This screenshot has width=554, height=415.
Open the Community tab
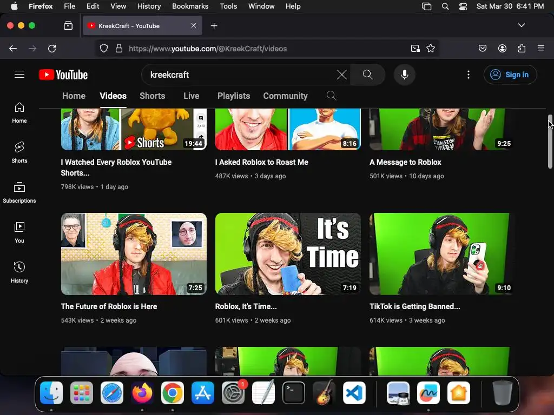(286, 96)
